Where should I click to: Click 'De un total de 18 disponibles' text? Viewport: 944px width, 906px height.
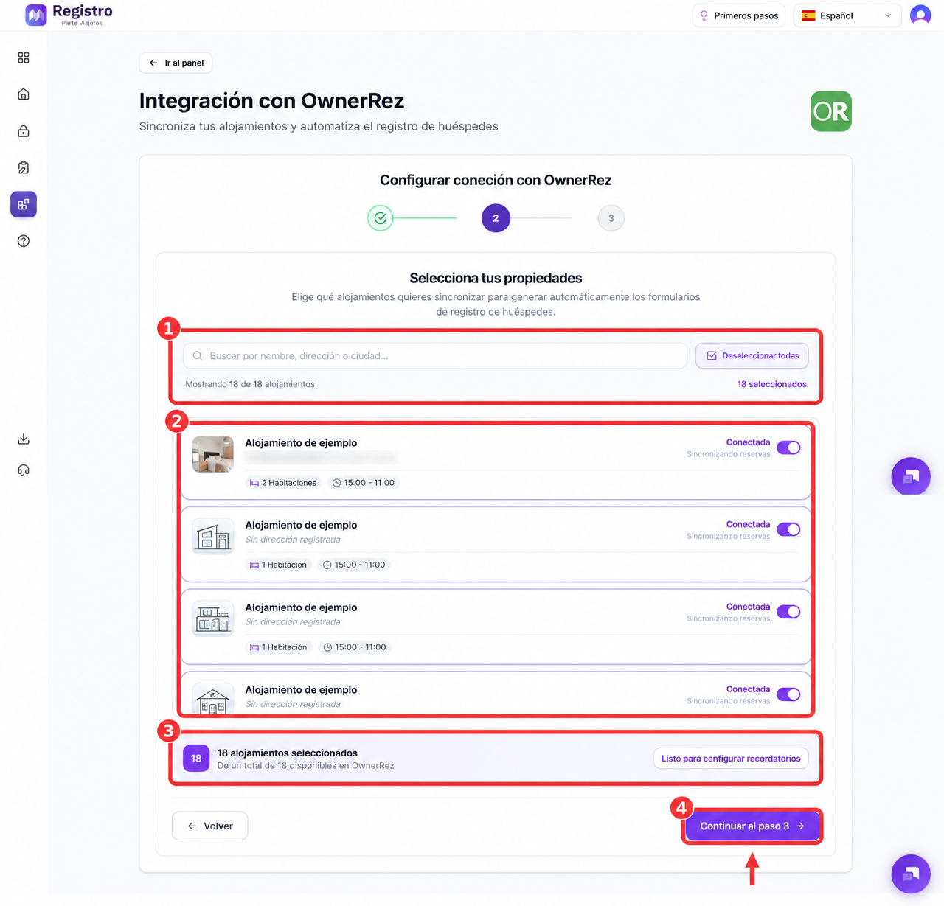[x=306, y=766]
